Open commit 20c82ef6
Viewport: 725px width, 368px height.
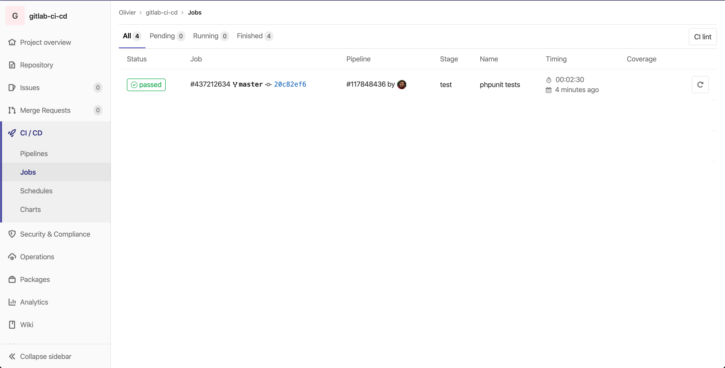coord(290,84)
